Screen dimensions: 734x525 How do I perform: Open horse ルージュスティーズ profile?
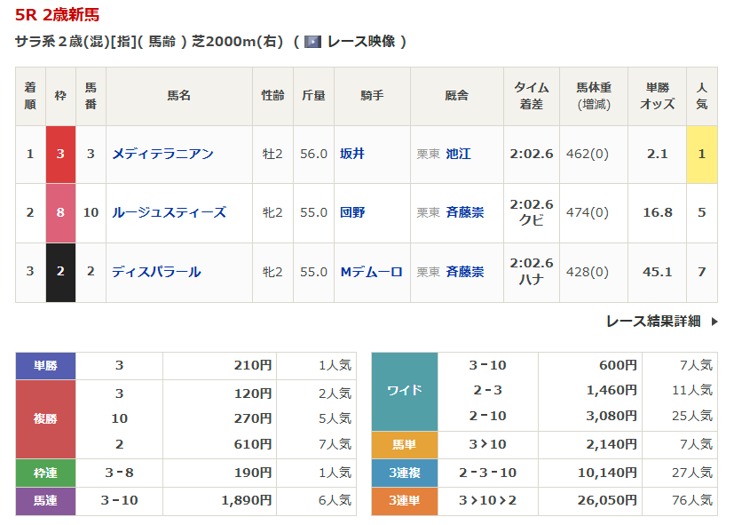(x=169, y=212)
